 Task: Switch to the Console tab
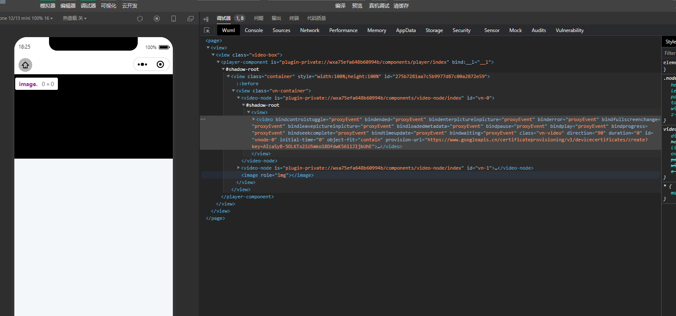pos(254,30)
